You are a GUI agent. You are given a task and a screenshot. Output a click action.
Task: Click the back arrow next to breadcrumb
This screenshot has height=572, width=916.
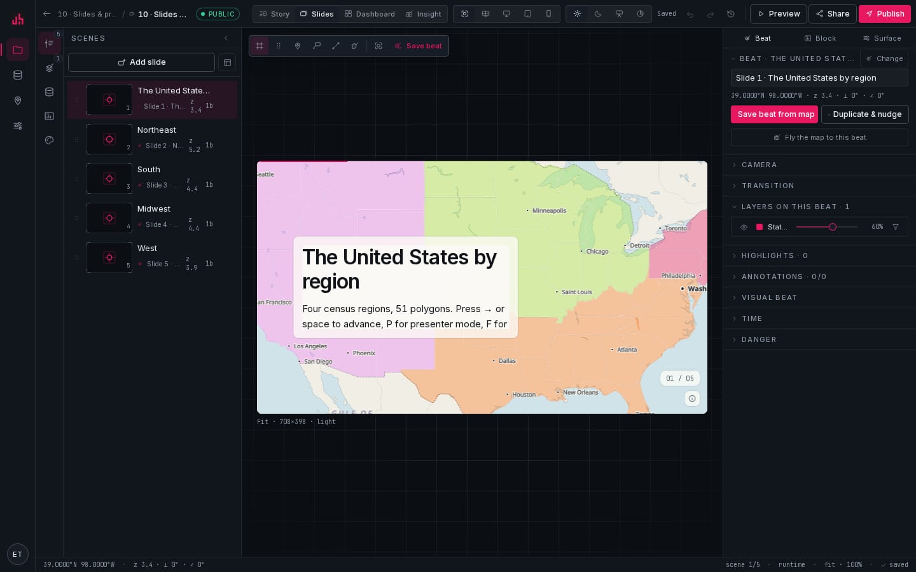46,14
